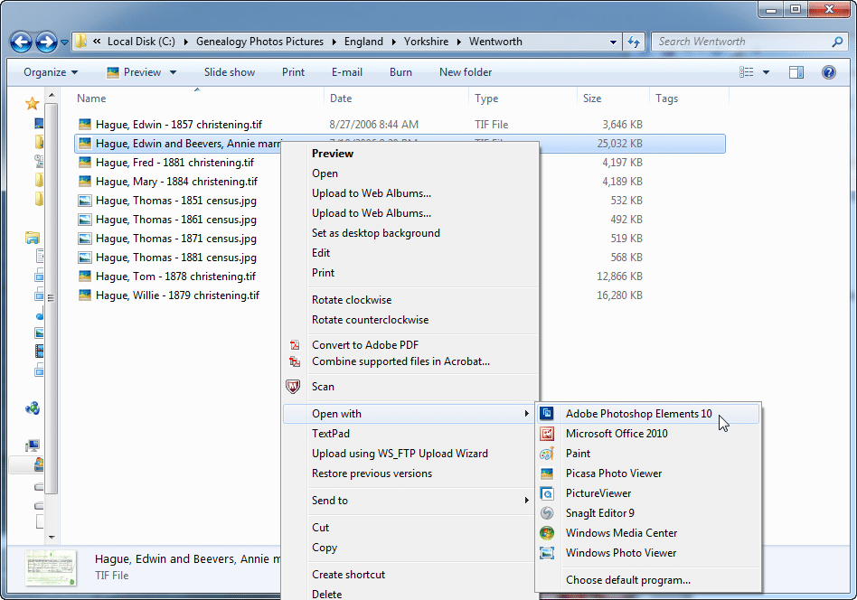Click the search magnifier icon
The width and height of the screenshot is (857, 600).
pos(837,42)
